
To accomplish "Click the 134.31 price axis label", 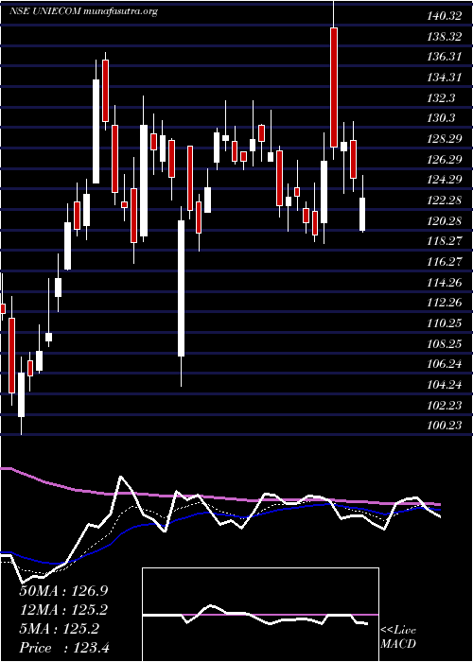I will pyautogui.click(x=444, y=78).
